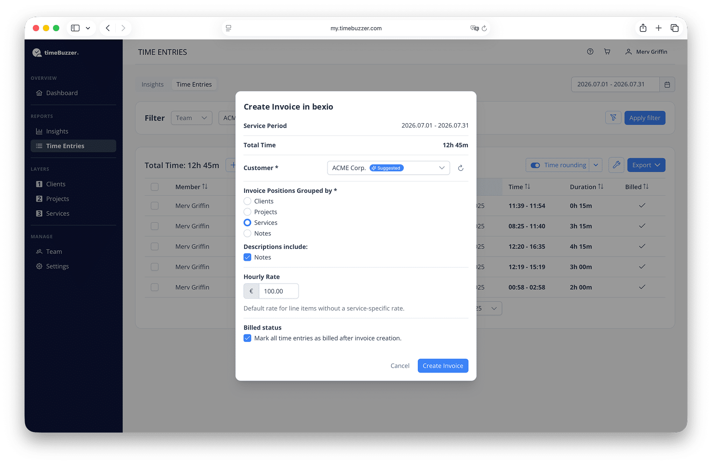Click the help question mark icon
Screen dimensions: 712x465
[590, 52]
